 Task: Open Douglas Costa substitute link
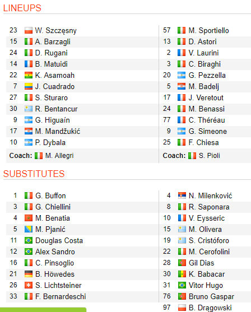pos(59,240)
